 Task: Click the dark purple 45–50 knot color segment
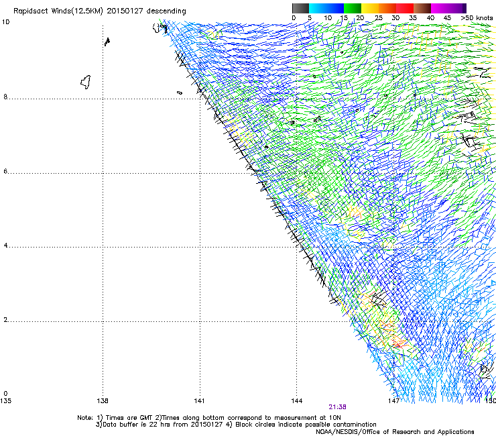457,8
